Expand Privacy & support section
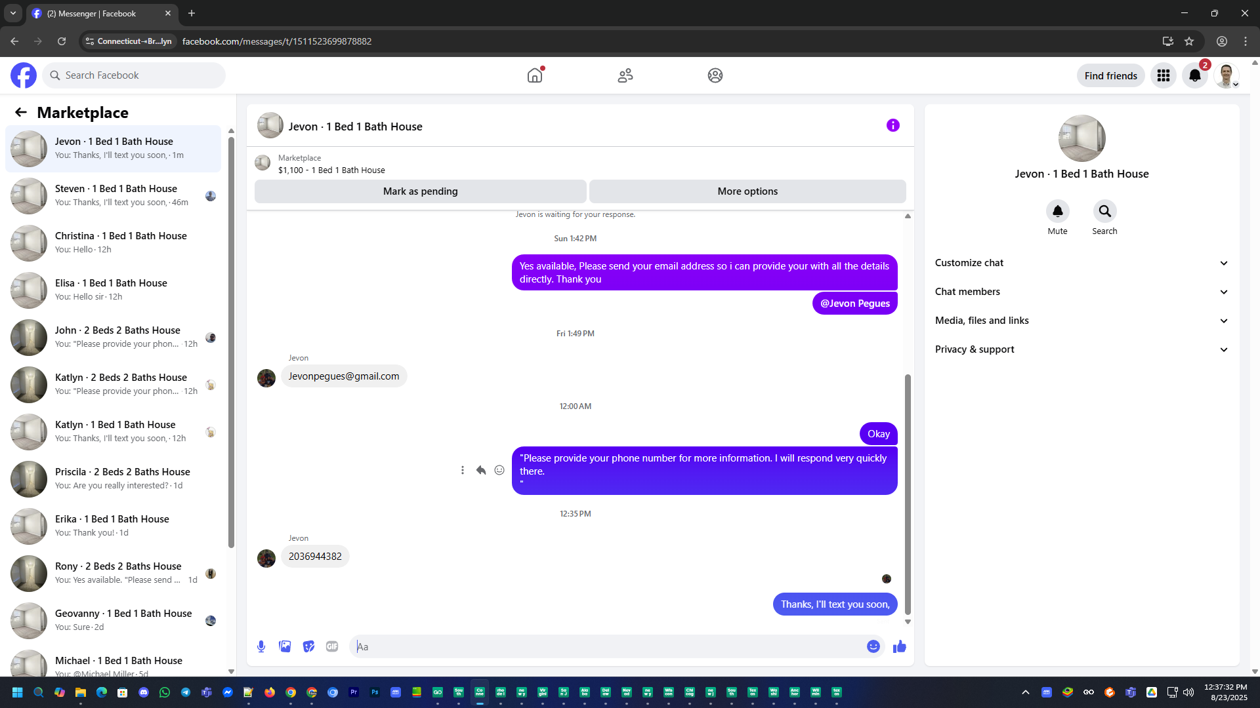This screenshot has width=1260, height=708. click(x=1081, y=349)
